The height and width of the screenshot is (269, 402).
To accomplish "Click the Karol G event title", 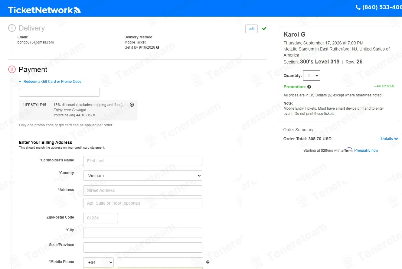I will 295,34.
